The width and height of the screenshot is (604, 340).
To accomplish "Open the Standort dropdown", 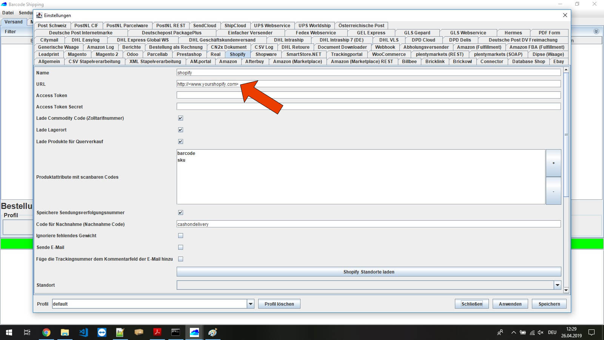I will coord(557,285).
